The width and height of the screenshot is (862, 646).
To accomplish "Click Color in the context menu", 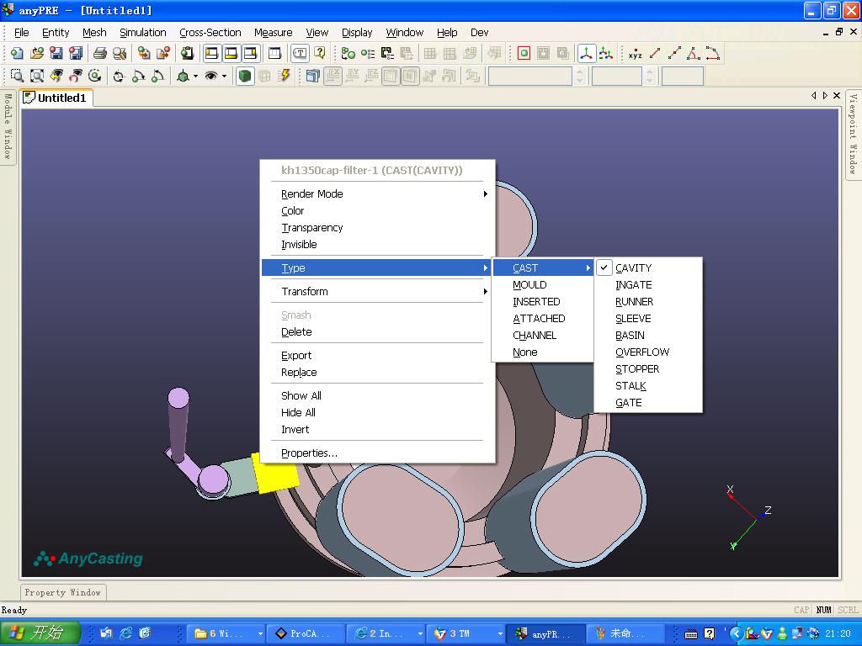I will click(377, 211).
